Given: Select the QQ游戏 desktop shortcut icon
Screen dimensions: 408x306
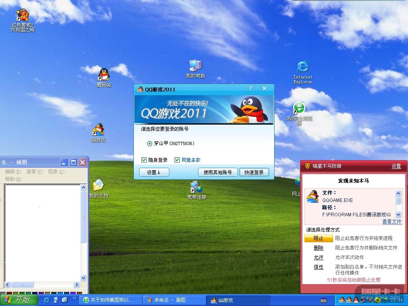Looking at the screenshot, I should pyautogui.click(x=98, y=133).
